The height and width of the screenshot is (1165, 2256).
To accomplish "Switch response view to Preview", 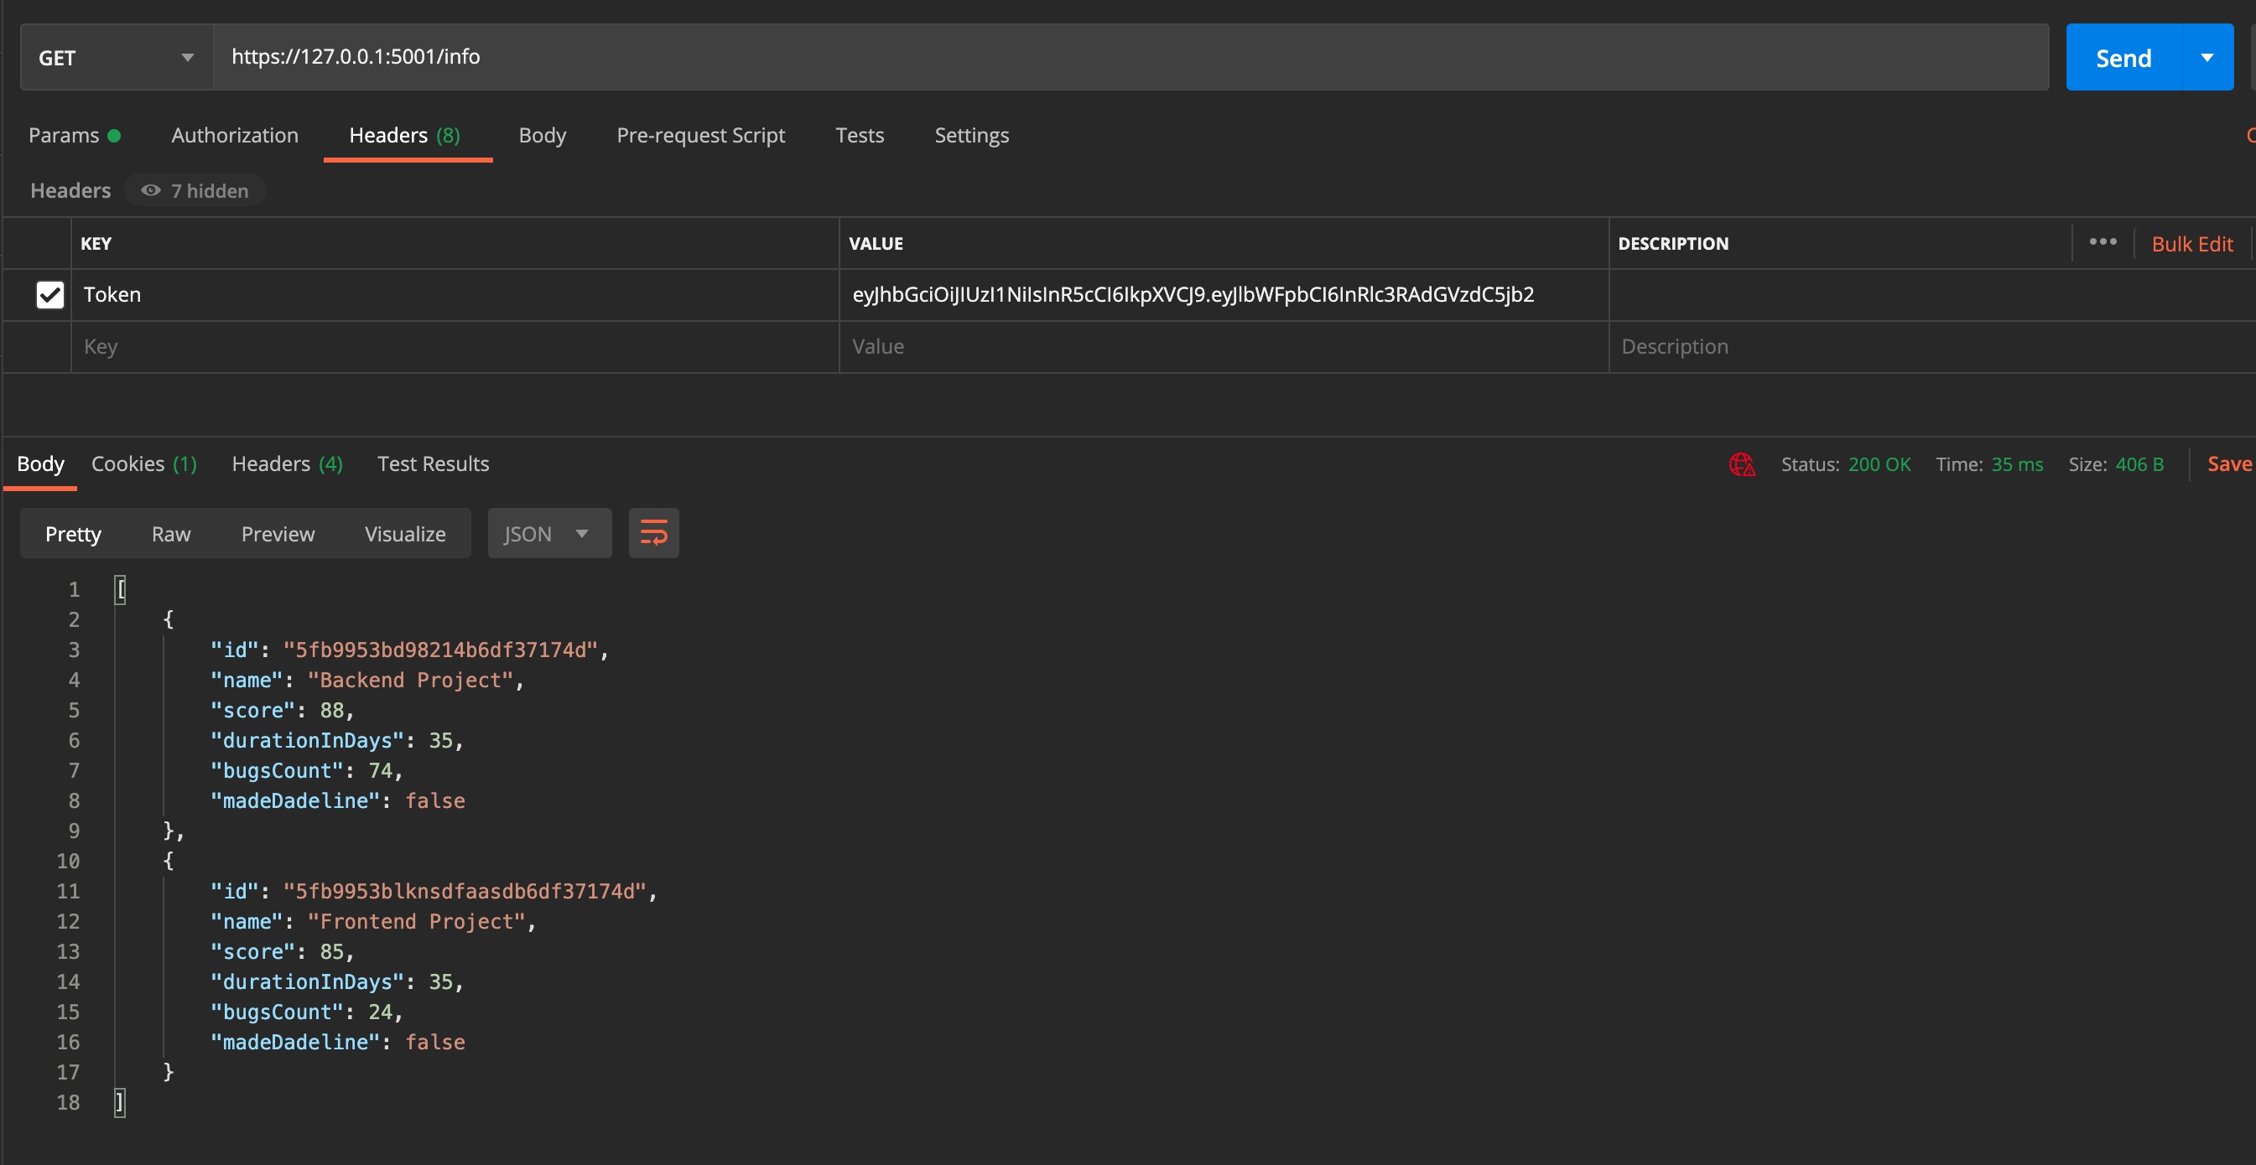I will coord(278,533).
